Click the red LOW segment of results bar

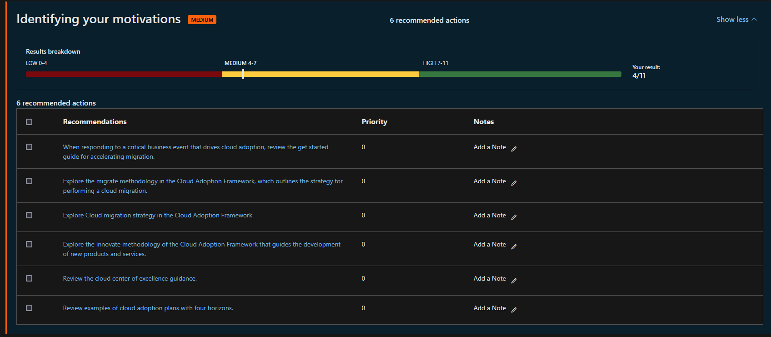124,74
